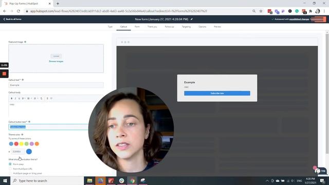The image size is (329, 185).
Task: Open the Chrome profile avatar
Action: click(318, 11)
